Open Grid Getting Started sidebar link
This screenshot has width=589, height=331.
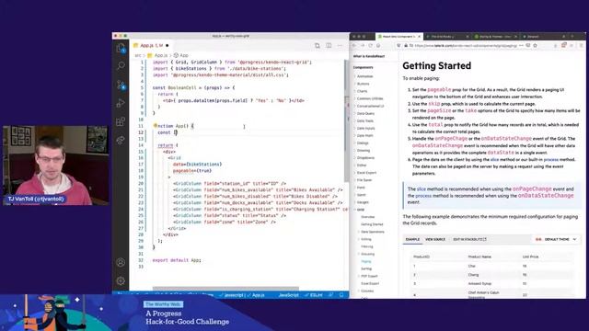coord(372,224)
